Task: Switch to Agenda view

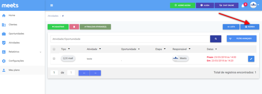Action: point(250,27)
